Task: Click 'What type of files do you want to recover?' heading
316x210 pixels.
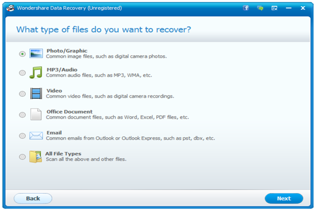Action: (104, 30)
